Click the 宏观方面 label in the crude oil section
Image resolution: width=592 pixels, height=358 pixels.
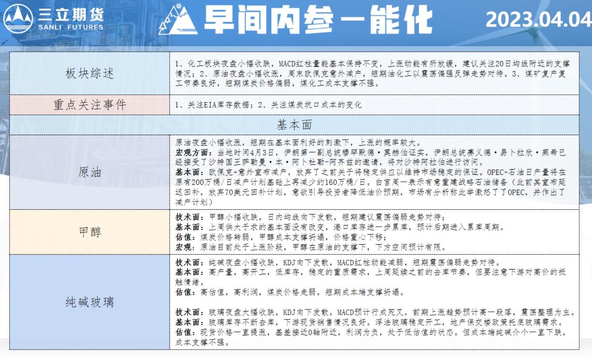tap(190, 153)
